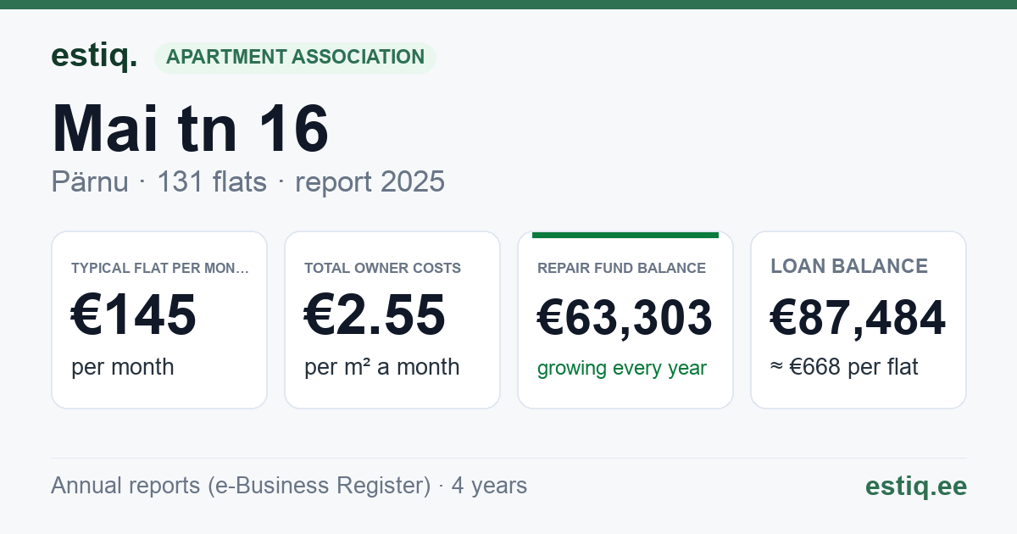Select the €87,484 value

coord(858,319)
